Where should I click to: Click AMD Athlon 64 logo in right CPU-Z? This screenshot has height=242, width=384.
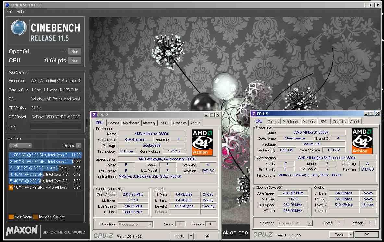pyautogui.click(x=362, y=141)
